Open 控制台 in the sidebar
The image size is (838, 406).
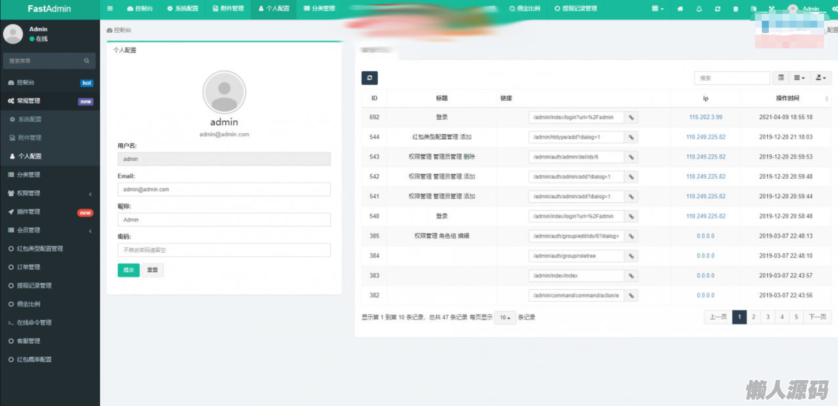[x=50, y=82]
